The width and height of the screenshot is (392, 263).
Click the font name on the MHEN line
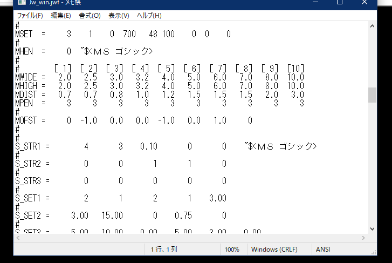click(x=116, y=51)
